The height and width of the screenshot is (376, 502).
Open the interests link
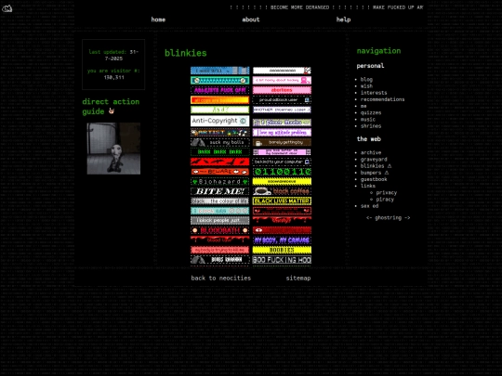(x=374, y=93)
